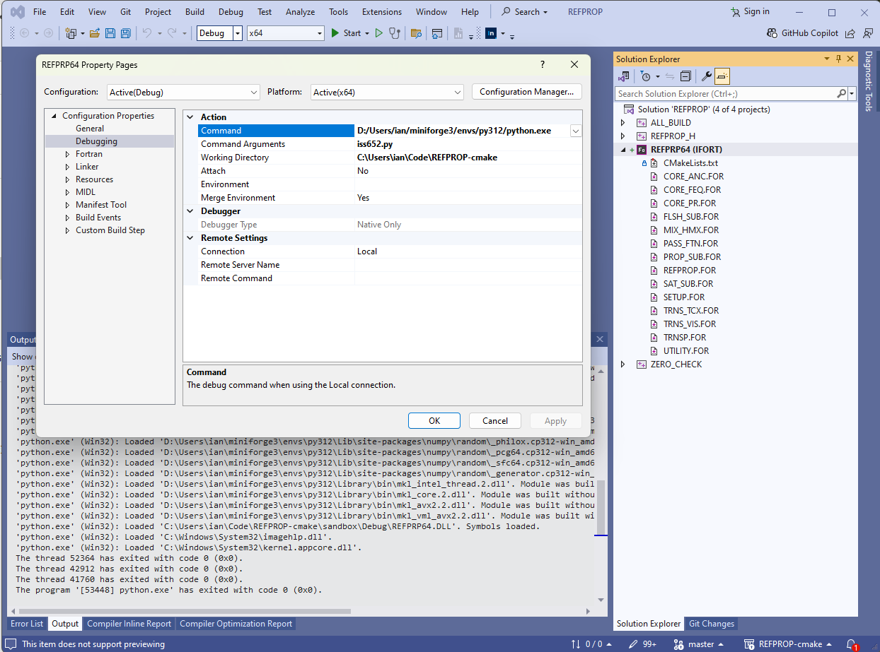
Task: Click Sign in at top right
Action: [750, 11]
